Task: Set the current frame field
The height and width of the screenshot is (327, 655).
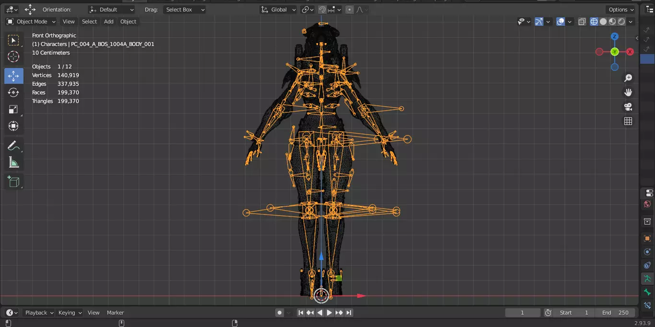Action: (523, 313)
